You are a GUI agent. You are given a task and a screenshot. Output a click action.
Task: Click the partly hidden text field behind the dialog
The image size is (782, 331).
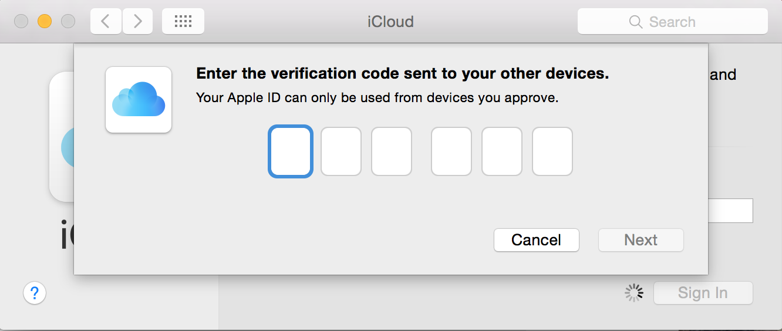click(730, 211)
